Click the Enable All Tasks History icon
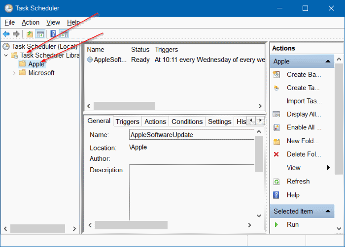 [276, 127]
